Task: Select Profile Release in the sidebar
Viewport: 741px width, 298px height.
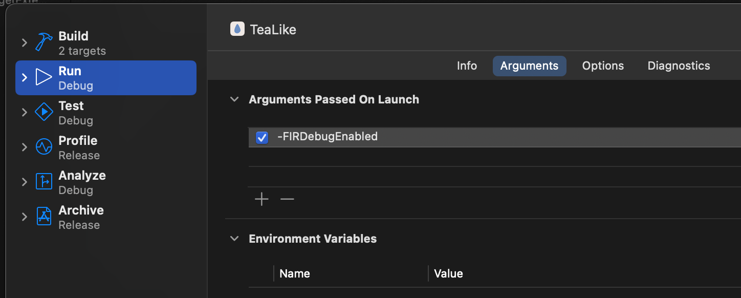Action: (x=78, y=147)
